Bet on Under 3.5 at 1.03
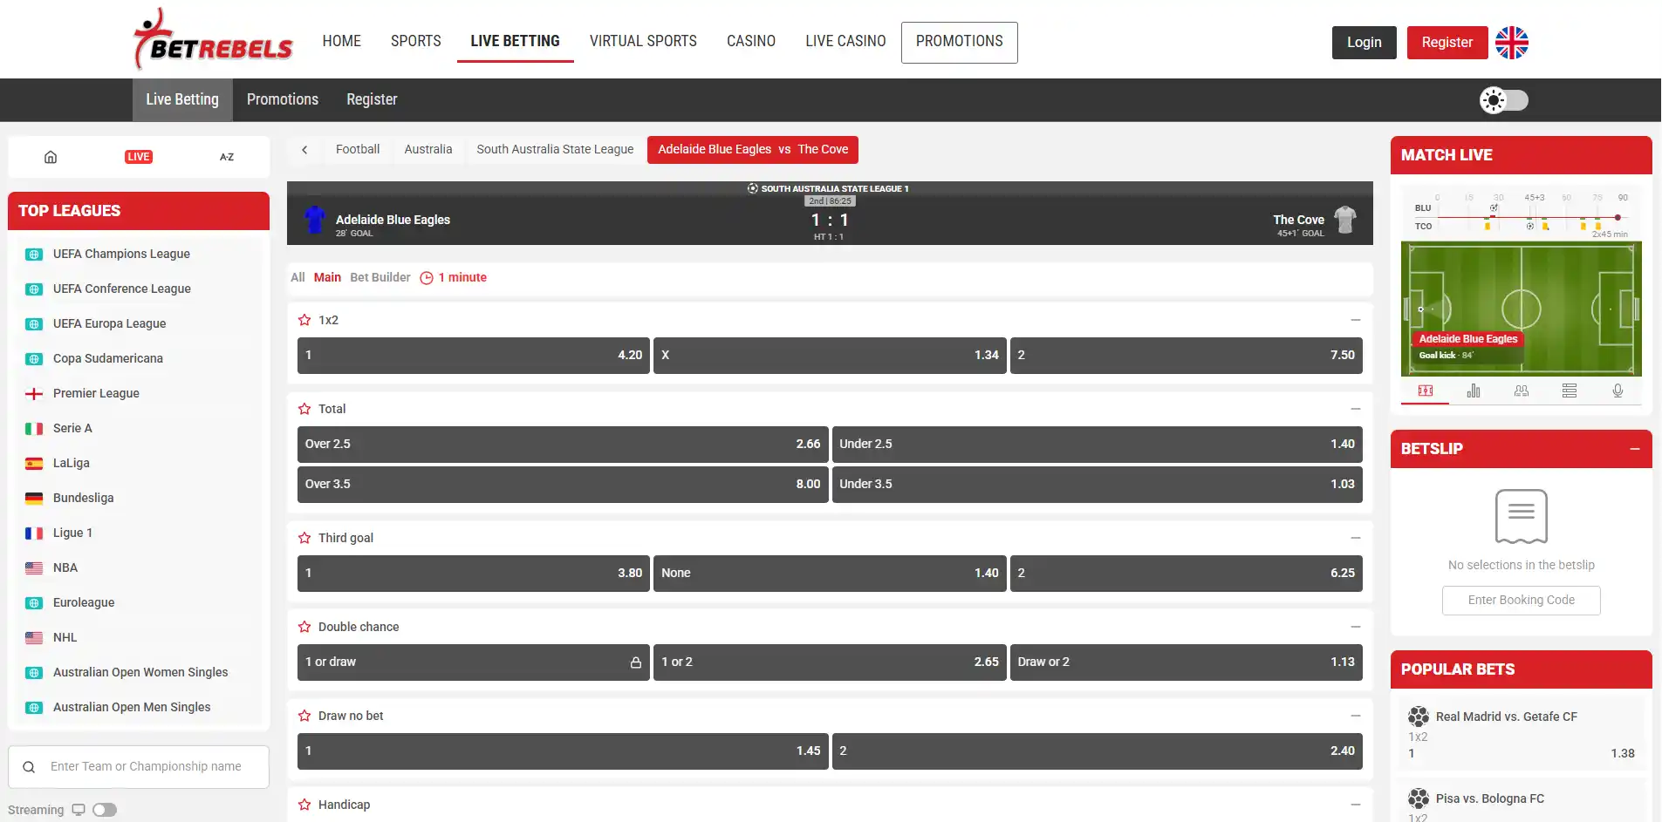Image resolution: width=1662 pixels, height=822 pixels. tap(1098, 485)
